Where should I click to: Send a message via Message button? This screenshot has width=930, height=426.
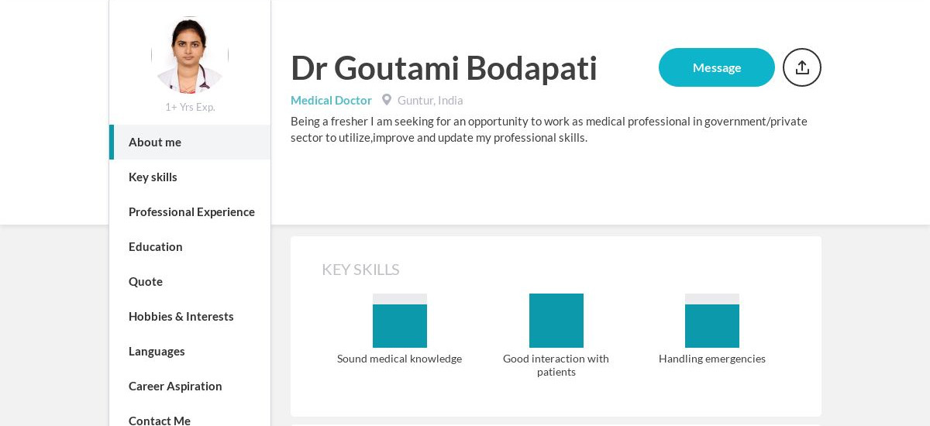click(x=717, y=67)
